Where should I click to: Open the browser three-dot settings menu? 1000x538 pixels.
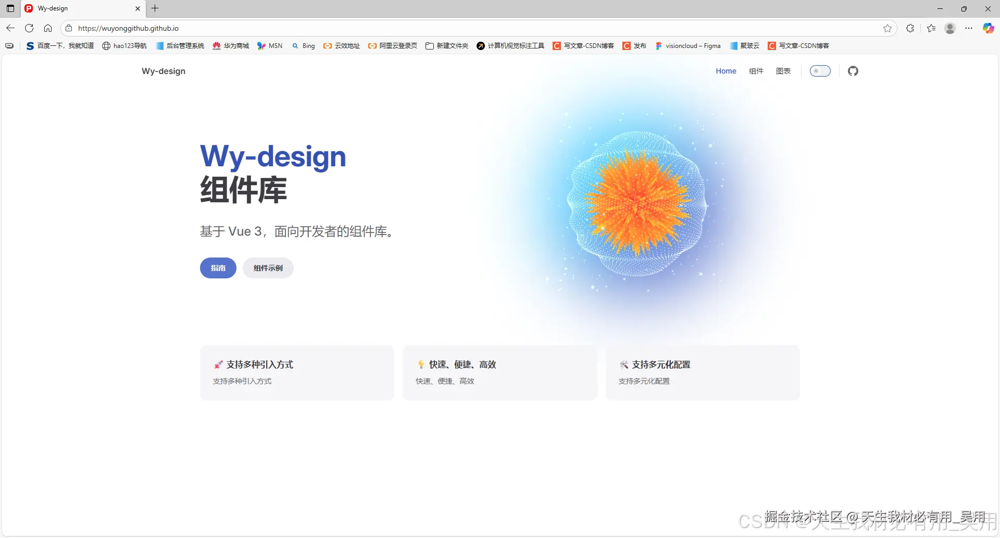[969, 28]
